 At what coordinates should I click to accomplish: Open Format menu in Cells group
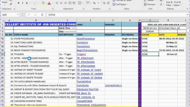click(x=150, y=4)
